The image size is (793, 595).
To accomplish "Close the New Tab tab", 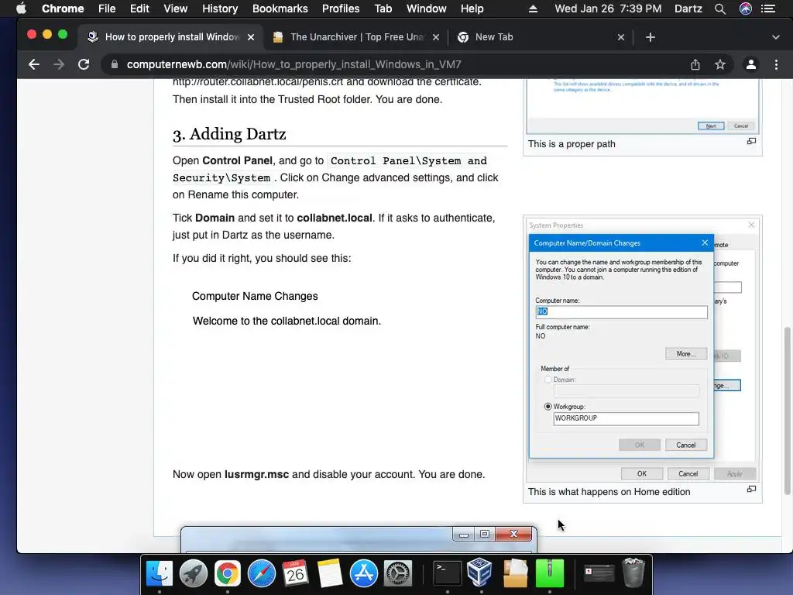I will (621, 37).
